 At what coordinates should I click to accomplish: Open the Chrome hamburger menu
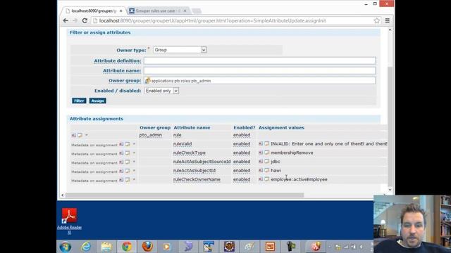[x=388, y=20]
